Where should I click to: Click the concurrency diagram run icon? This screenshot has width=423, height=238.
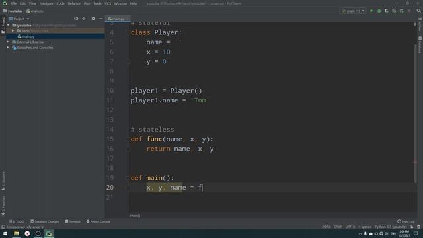[x=401, y=11]
